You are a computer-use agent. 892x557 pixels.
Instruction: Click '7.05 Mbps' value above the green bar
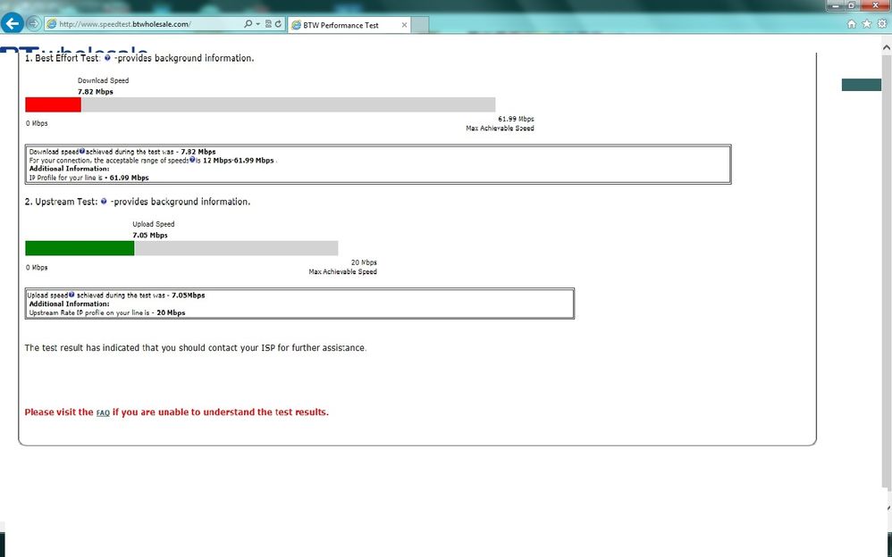(150, 236)
